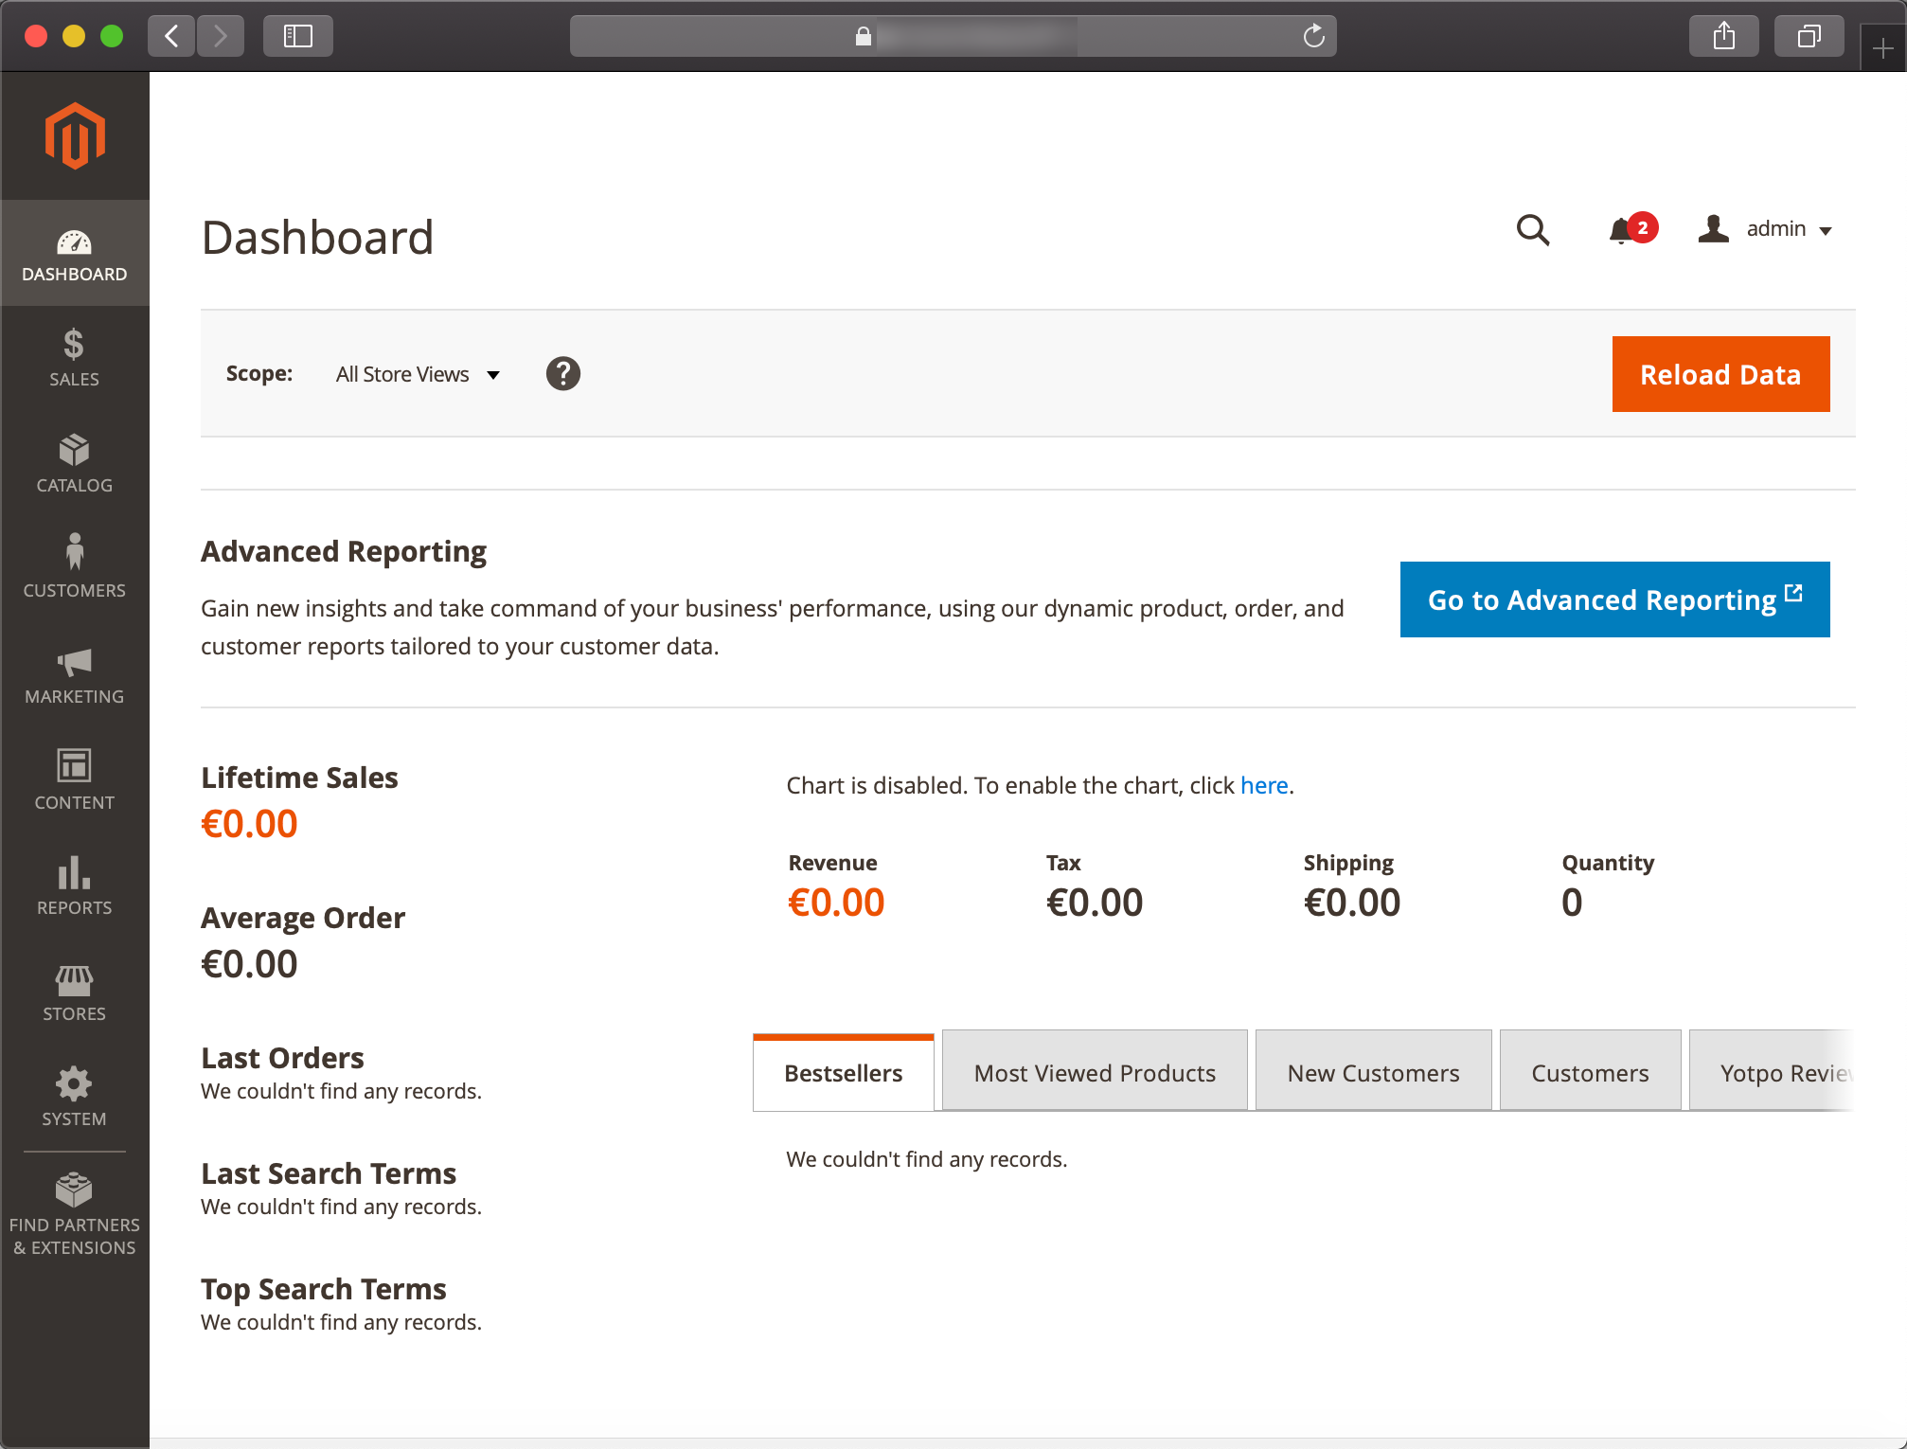The height and width of the screenshot is (1449, 1907).
Task: Click the notifications bell icon
Action: (x=1621, y=230)
